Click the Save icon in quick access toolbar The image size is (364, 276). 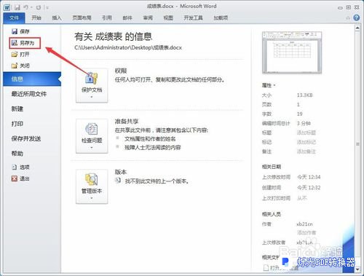click(x=17, y=7)
